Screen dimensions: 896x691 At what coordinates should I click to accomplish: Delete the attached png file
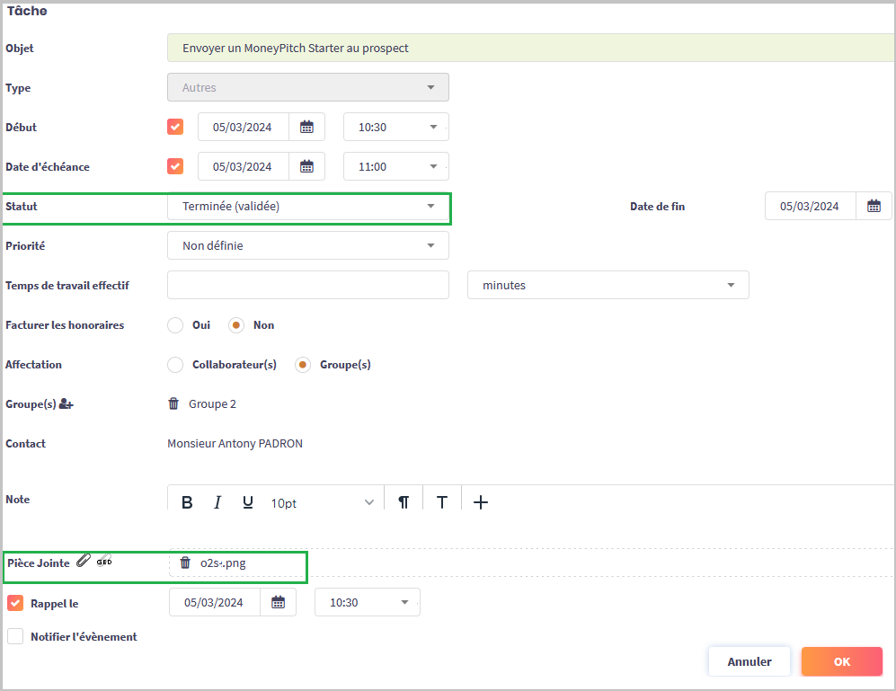[185, 563]
